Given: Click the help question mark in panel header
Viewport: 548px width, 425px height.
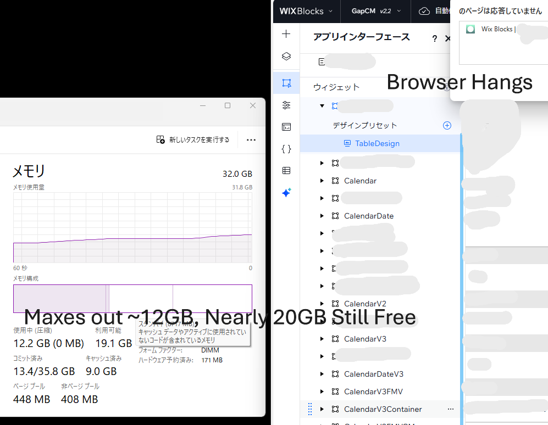Looking at the screenshot, I should tap(434, 38).
